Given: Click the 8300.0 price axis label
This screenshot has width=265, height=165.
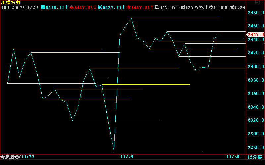Looking at the screenshot, I should click(256, 134).
